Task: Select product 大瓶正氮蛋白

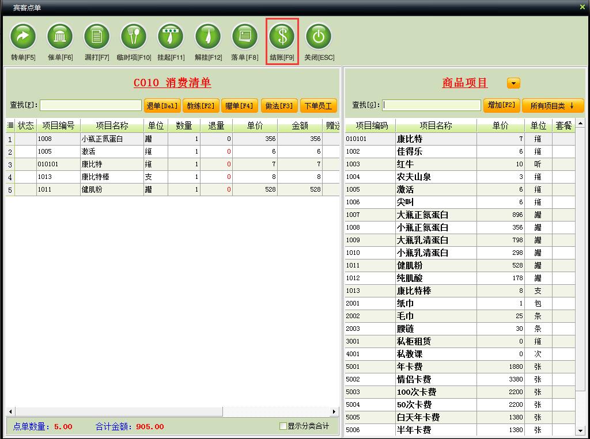Action: [x=460, y=215]
